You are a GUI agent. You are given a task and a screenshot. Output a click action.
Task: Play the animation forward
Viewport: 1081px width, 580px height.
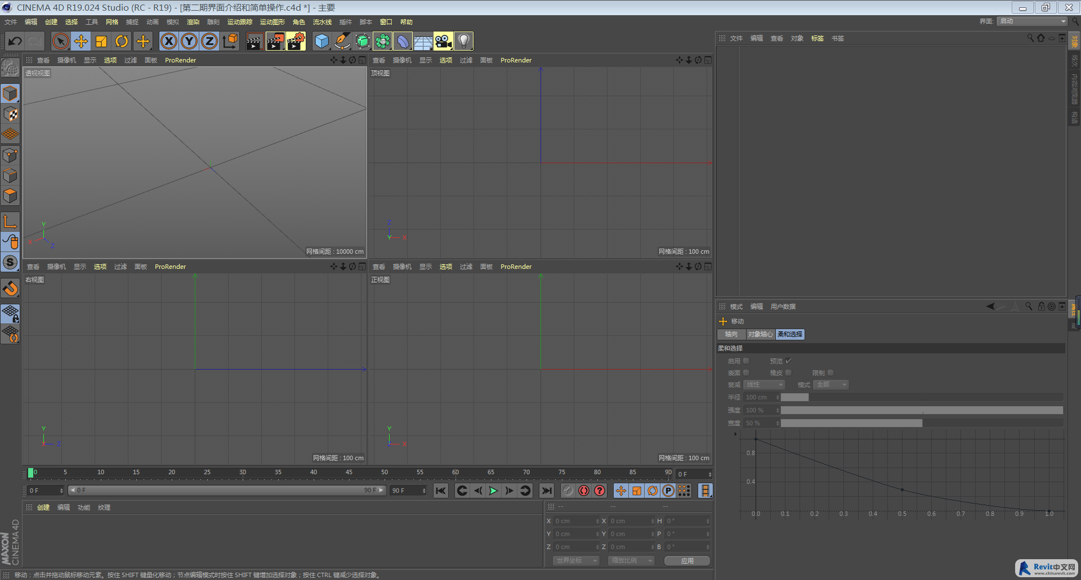(x=493, y=491)
